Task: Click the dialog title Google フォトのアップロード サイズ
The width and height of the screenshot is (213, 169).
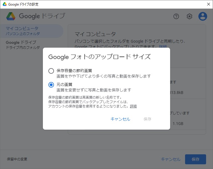Action: (99, 57)
